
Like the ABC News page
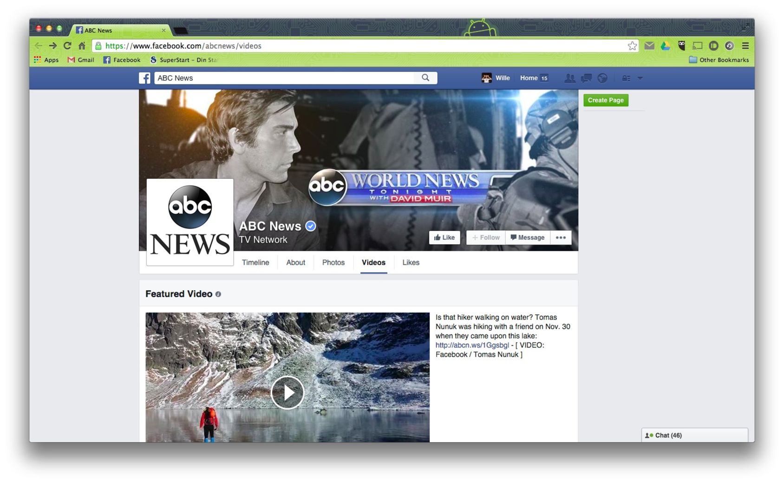pyautogui.click(x=444, y=237)
